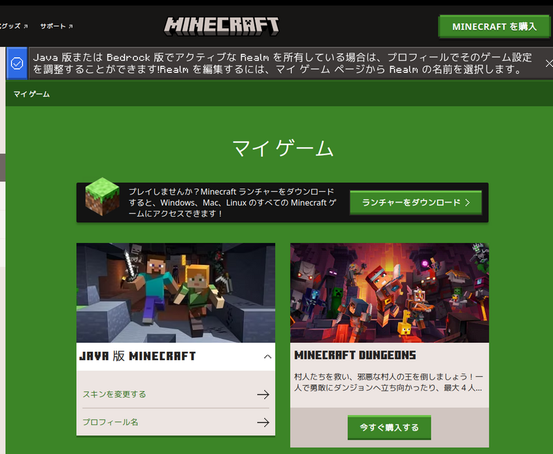Click the blue checkmark notification icon

tap(17, 63)
